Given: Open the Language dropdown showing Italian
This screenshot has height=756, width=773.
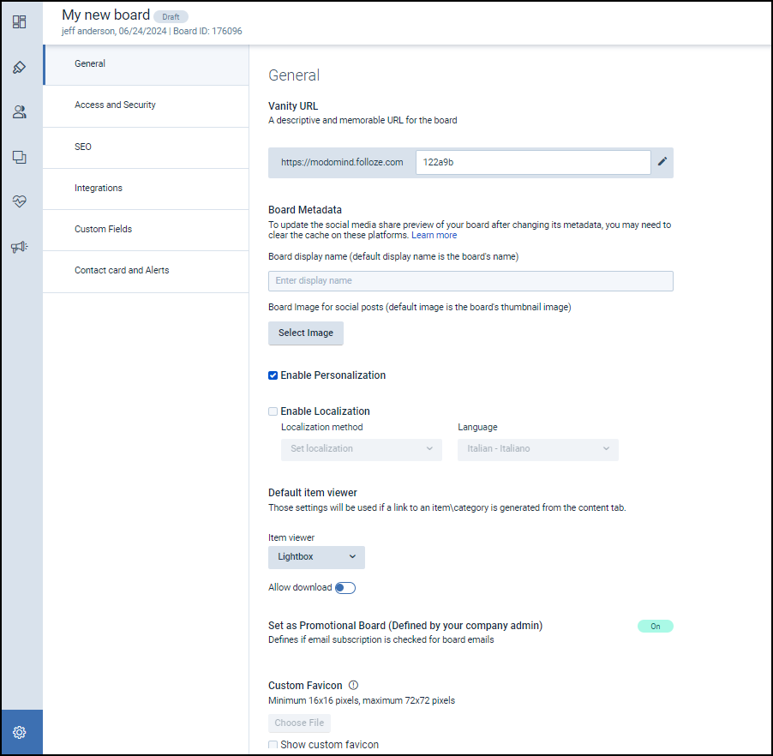Looking at the screenshot, I should 537,449.
